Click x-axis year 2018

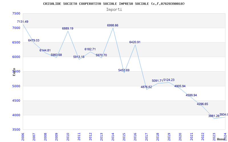click(x=158, y=137)
